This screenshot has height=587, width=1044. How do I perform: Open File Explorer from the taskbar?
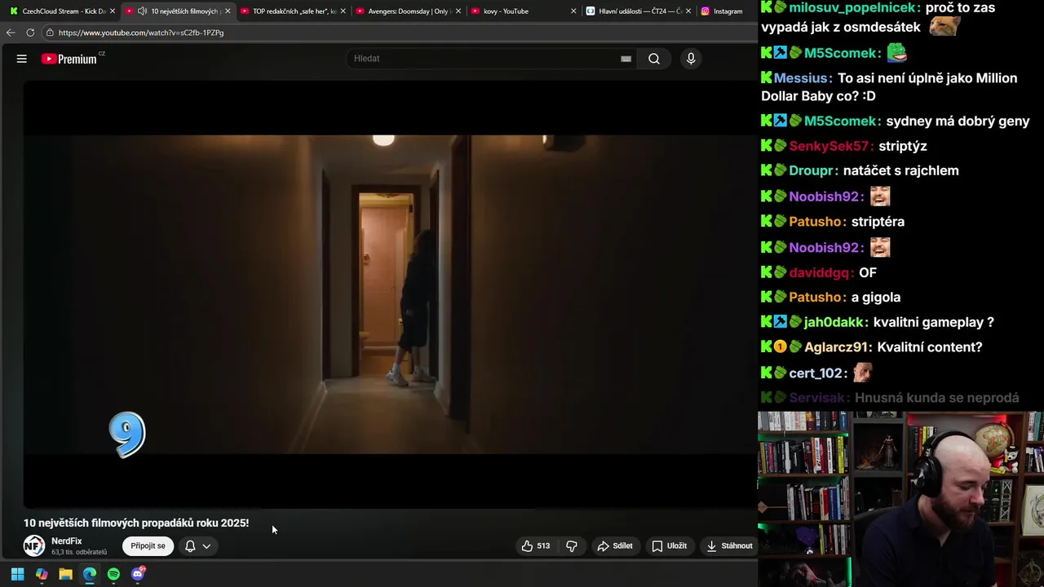(65, 574)
